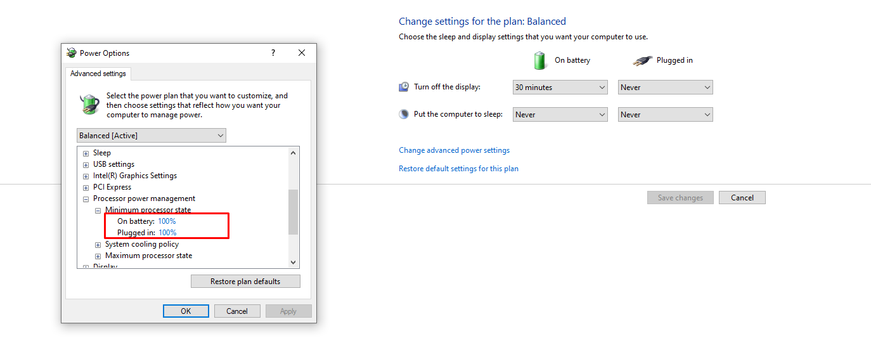
Task: Click the monitor icon beside Turn off the display
Action: (404, 87)
